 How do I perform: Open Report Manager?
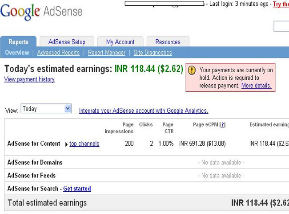(x=107, y=53)
